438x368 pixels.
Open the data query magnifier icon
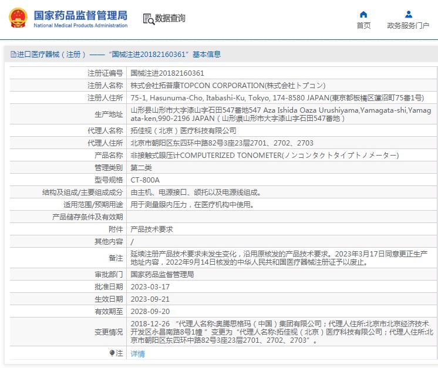click(149, 19)
